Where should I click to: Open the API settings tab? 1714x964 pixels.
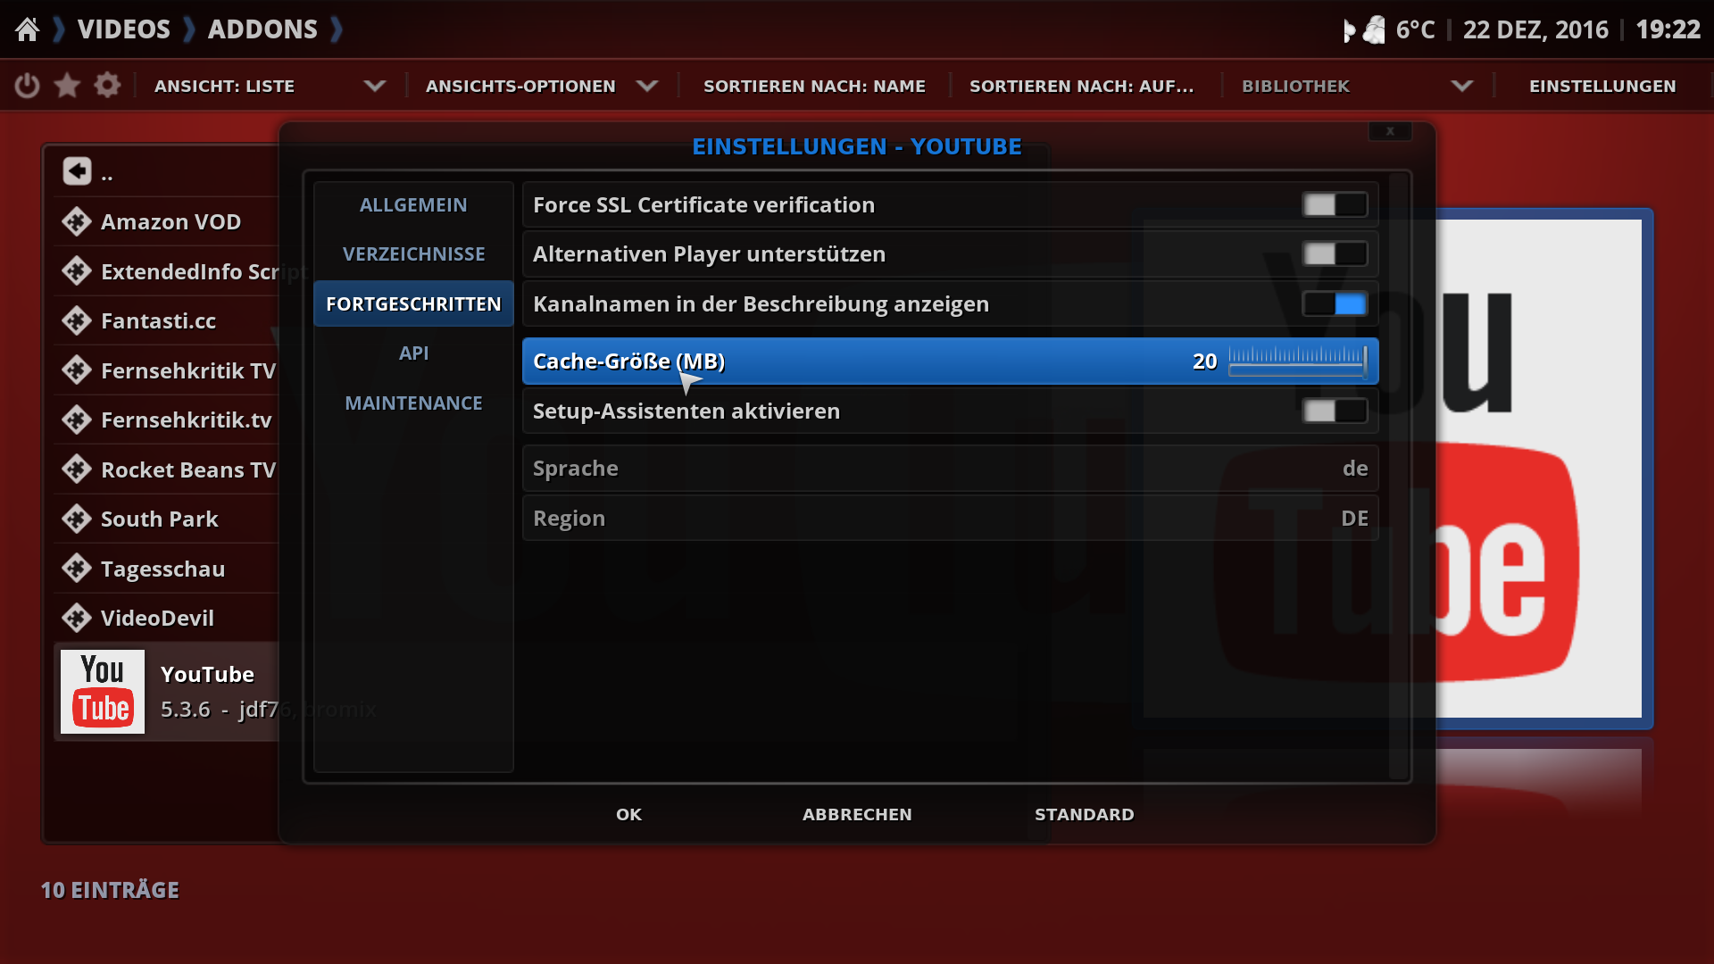[x=413, y=353]
